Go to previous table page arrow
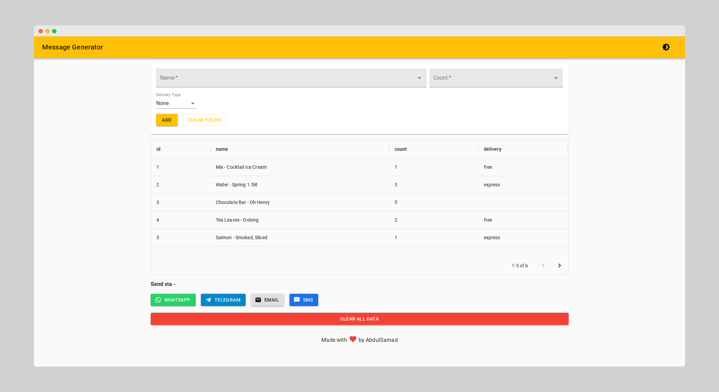The width and height of the screenshot is (719, 392). (543, 266)
